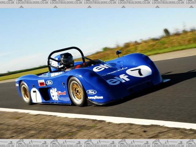Click the wing mirror on the bonnet

pos(119,53)
